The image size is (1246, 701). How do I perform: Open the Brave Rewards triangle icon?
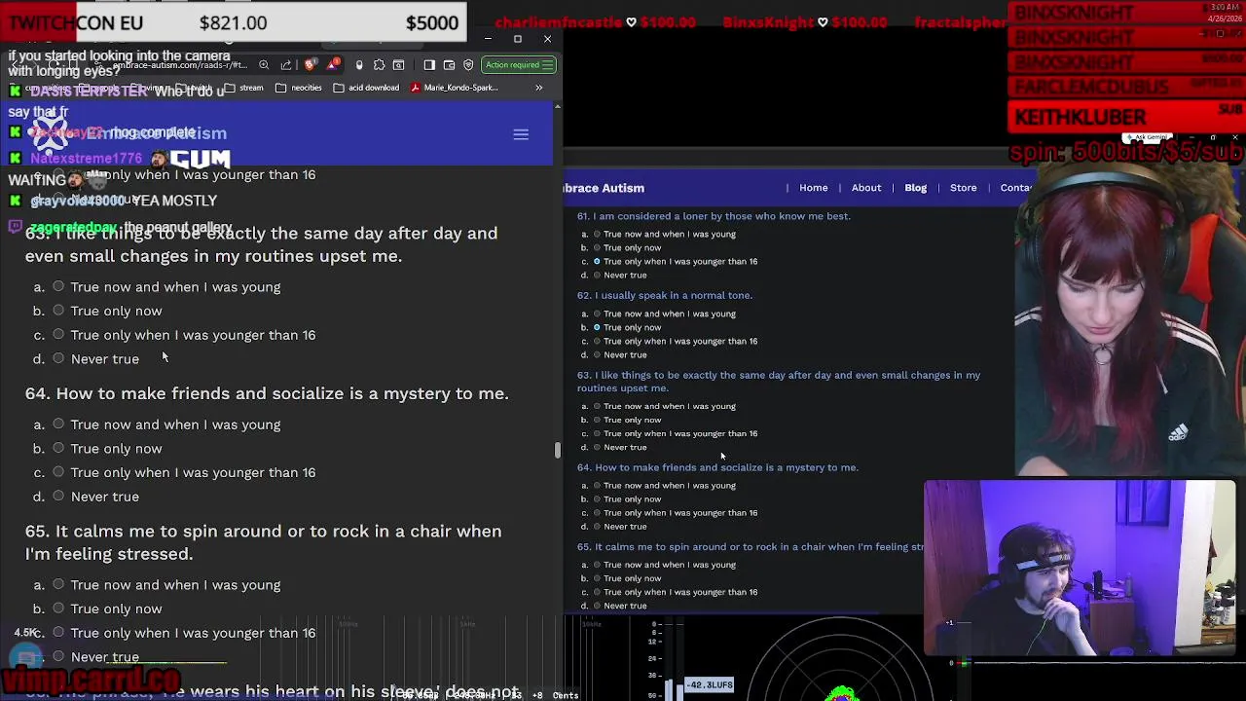tap(334, 65)
